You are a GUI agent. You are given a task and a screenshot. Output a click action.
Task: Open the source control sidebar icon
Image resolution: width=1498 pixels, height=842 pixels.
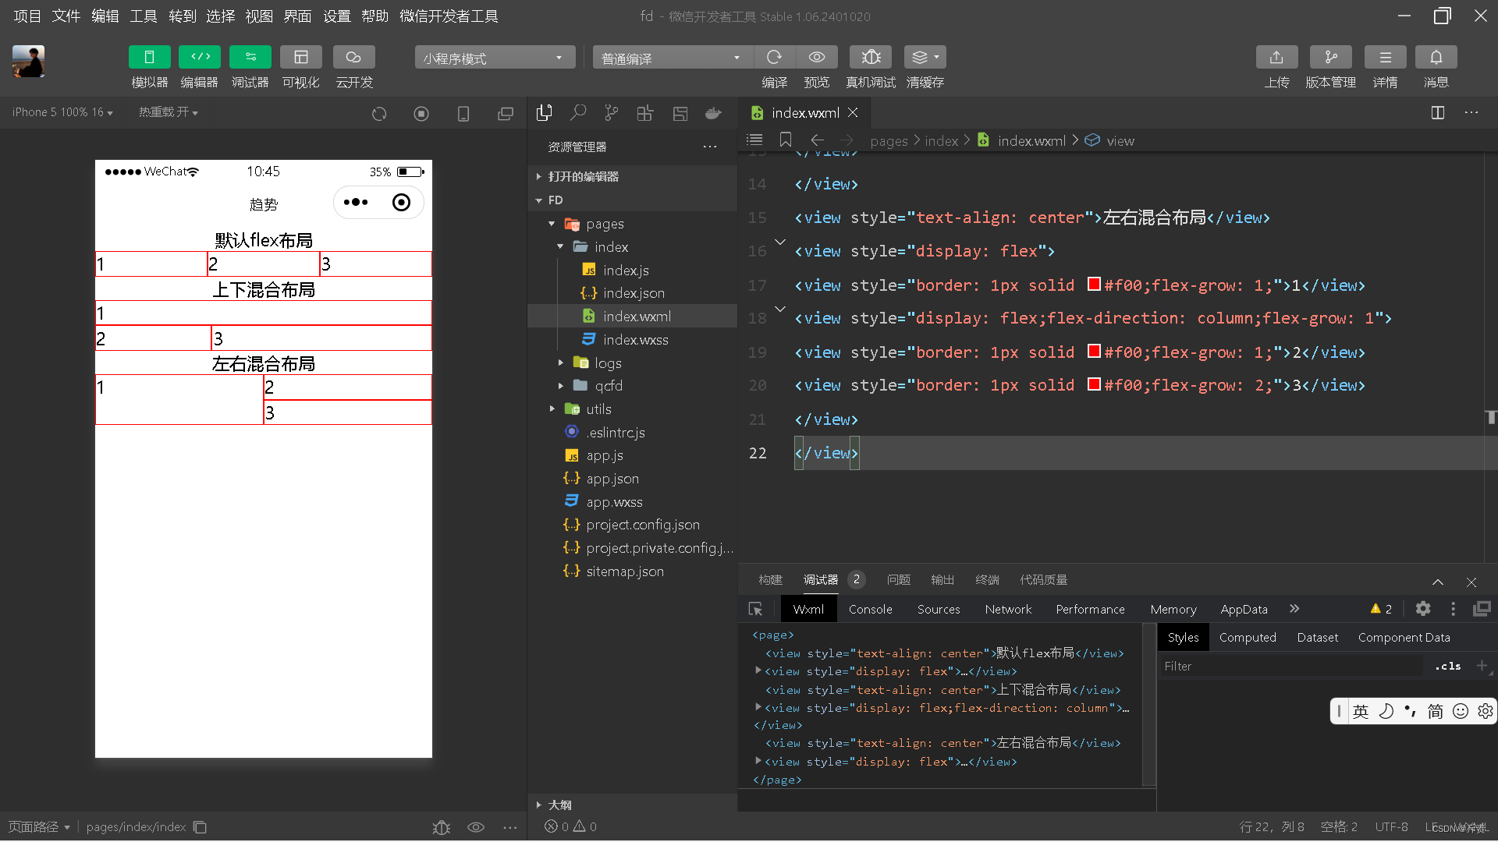[612, 113]
